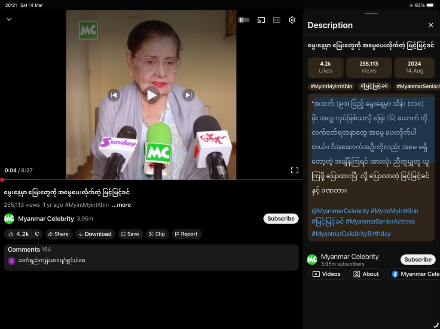The image size is (440, 329).
Task: Toggle closed captions on video
Action: point(277,20)
